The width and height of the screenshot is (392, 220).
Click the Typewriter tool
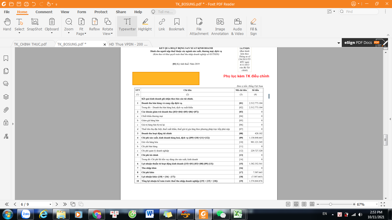(x=127, y=25)
